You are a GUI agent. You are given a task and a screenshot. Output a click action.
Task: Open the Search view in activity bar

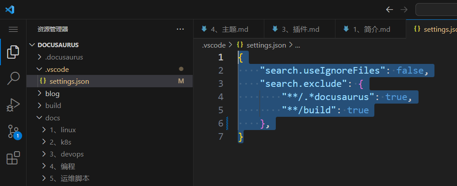13,78
